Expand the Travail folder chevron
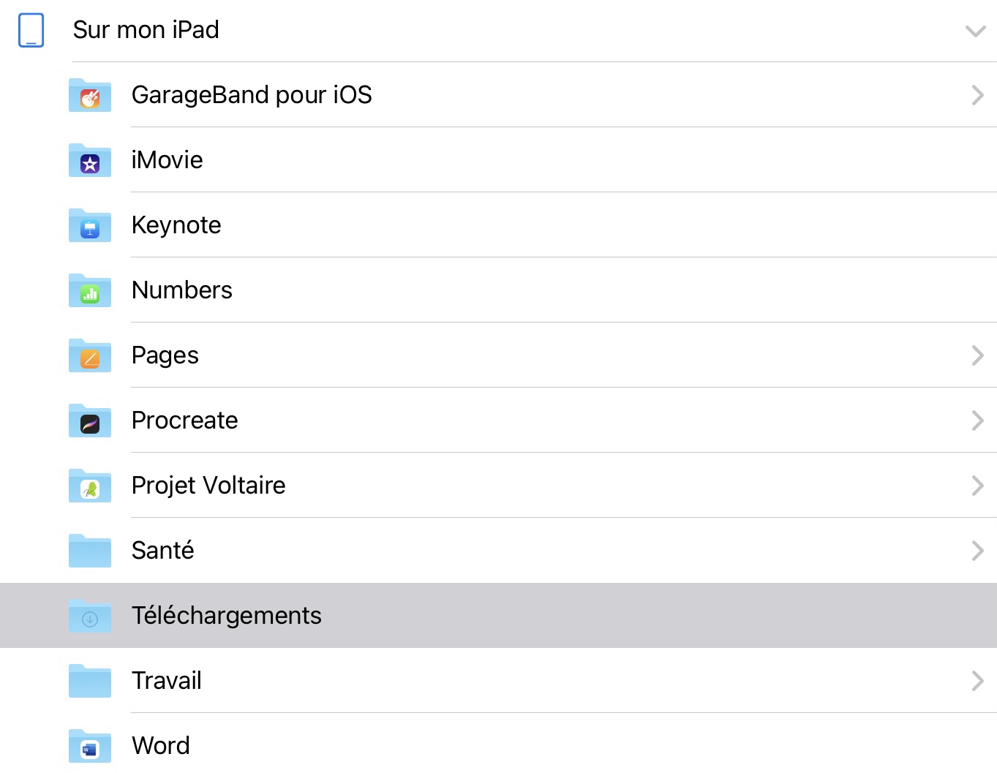Image resolution: width=997 pixels, height=773 pixels. 977,681
